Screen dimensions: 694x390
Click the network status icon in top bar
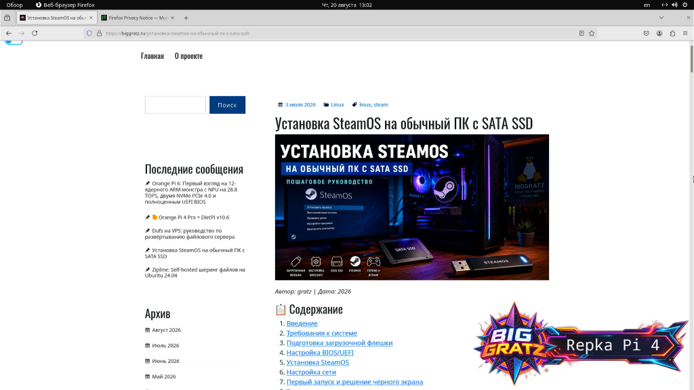664,5
